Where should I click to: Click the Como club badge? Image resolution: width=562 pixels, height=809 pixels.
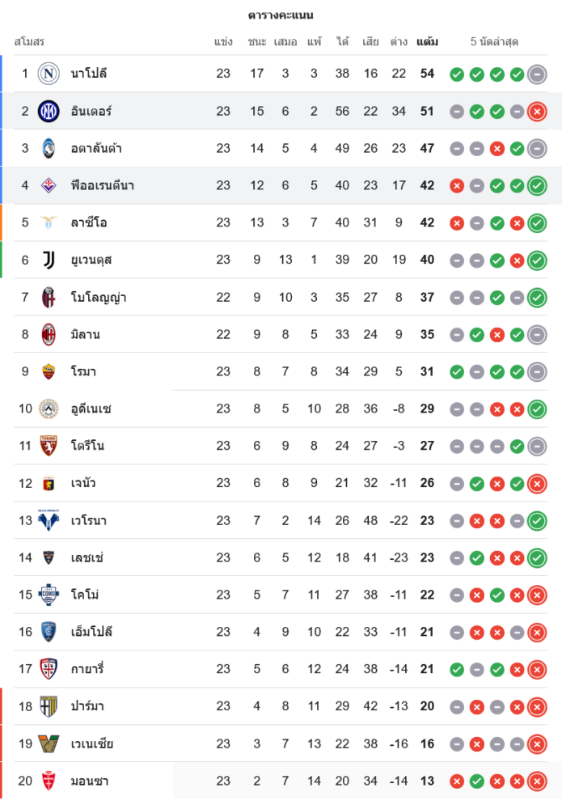pyautogui.click(x=49, y=595)
